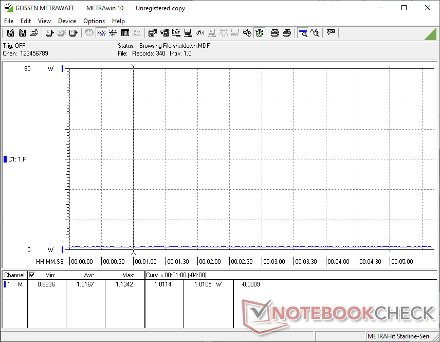Click the channel 1 M row
The image size is (440, 342).
tap(14, 284)
